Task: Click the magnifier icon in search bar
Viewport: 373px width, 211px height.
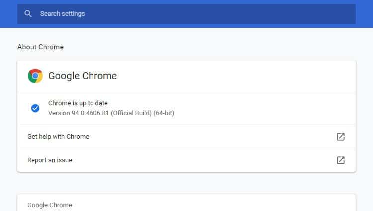Action: point(28,14)
